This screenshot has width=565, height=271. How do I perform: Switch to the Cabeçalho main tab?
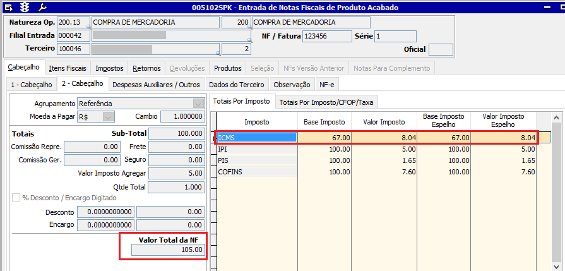24,68
